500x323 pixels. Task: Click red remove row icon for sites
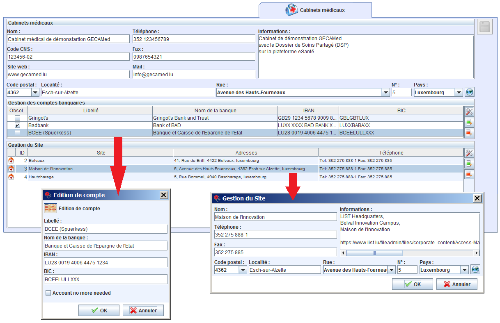[469, 174]
